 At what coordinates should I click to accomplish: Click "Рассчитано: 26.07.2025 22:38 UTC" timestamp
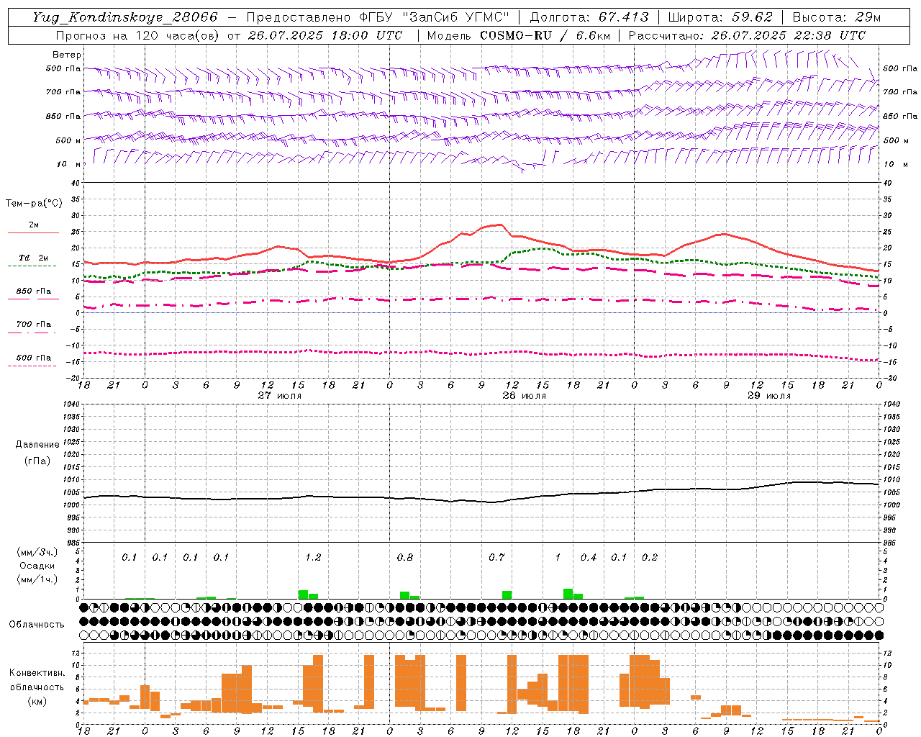click(747, 35)
